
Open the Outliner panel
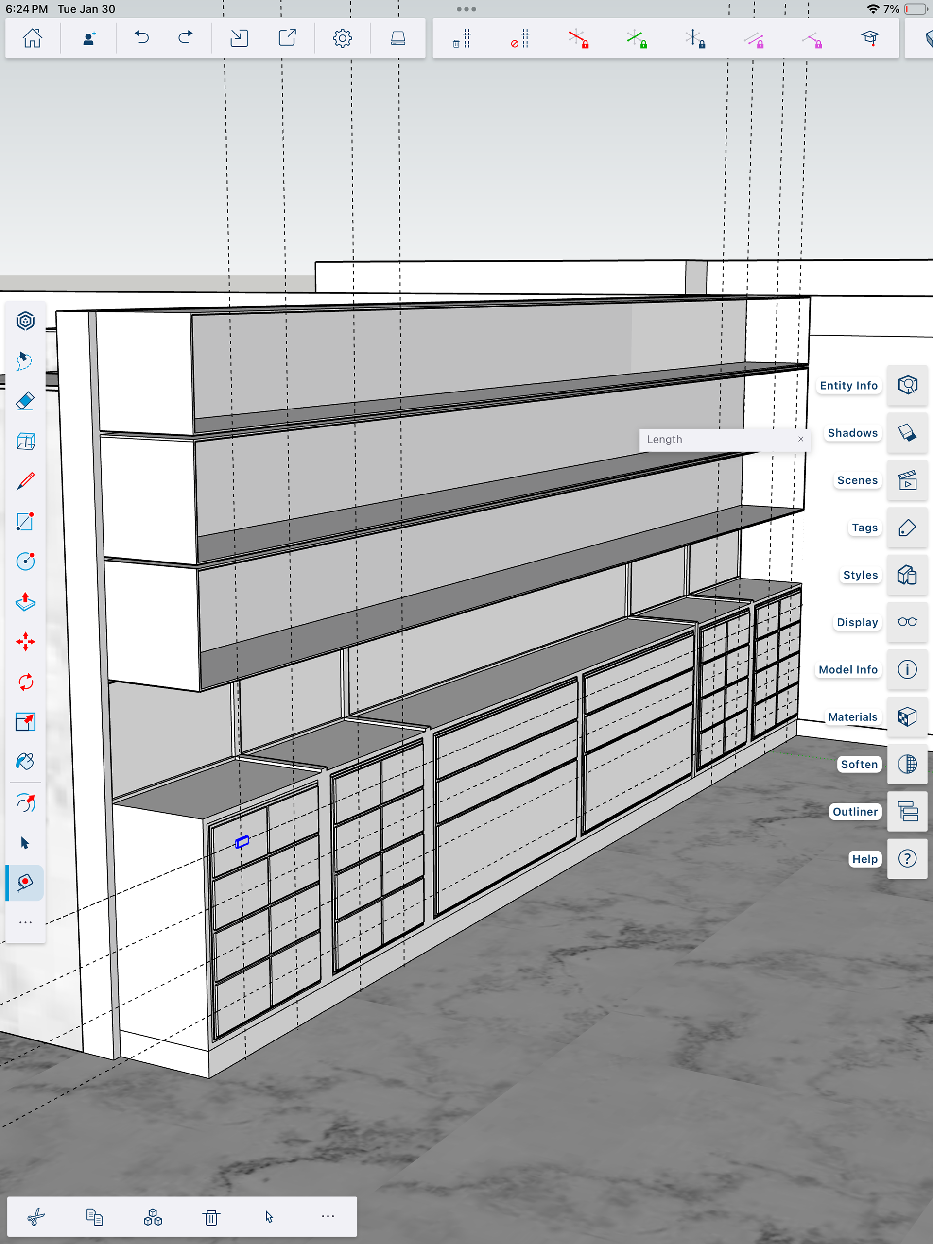907,812
